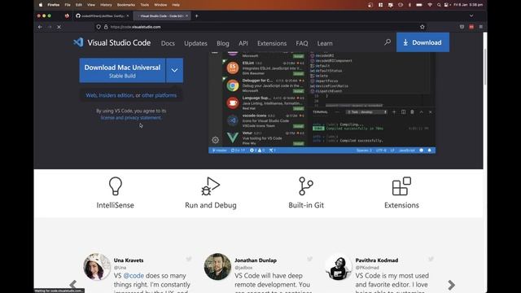Open the History menu in menu bar

[x=106, y=5]
